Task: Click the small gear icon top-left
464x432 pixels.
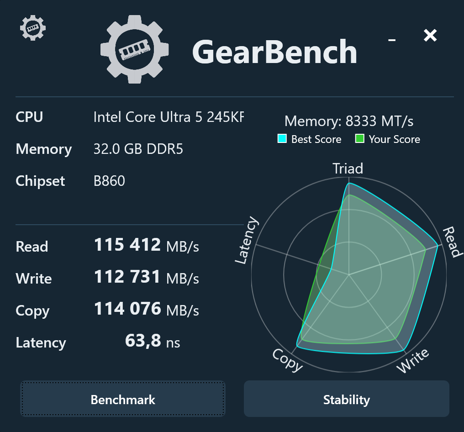Action: (x=33, y=28)
